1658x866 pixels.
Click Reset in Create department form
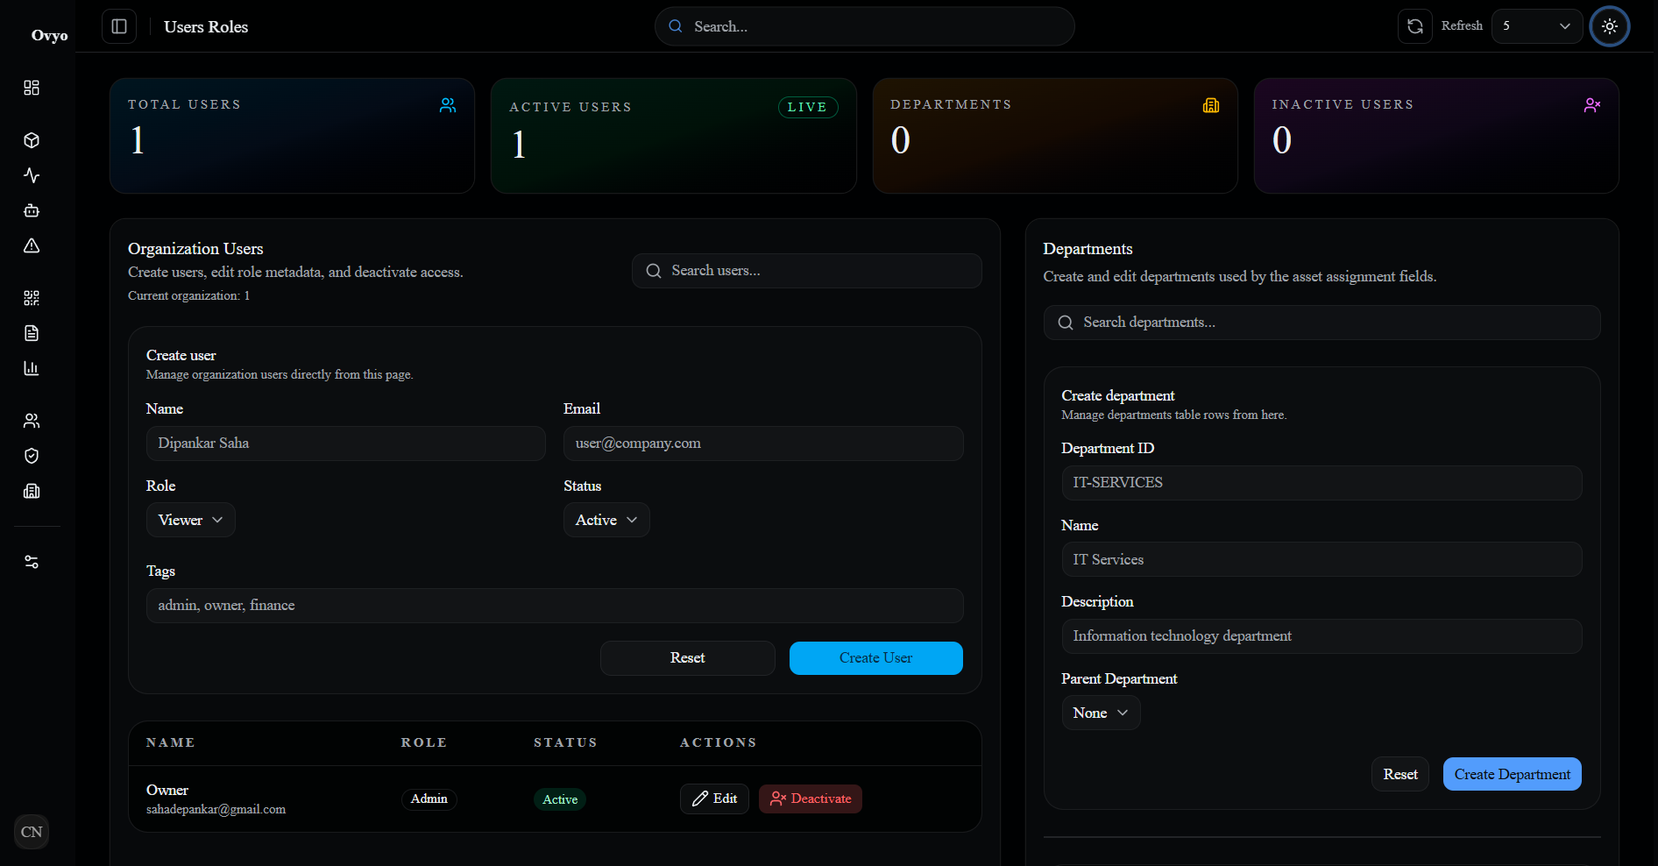pos(1400,774)
